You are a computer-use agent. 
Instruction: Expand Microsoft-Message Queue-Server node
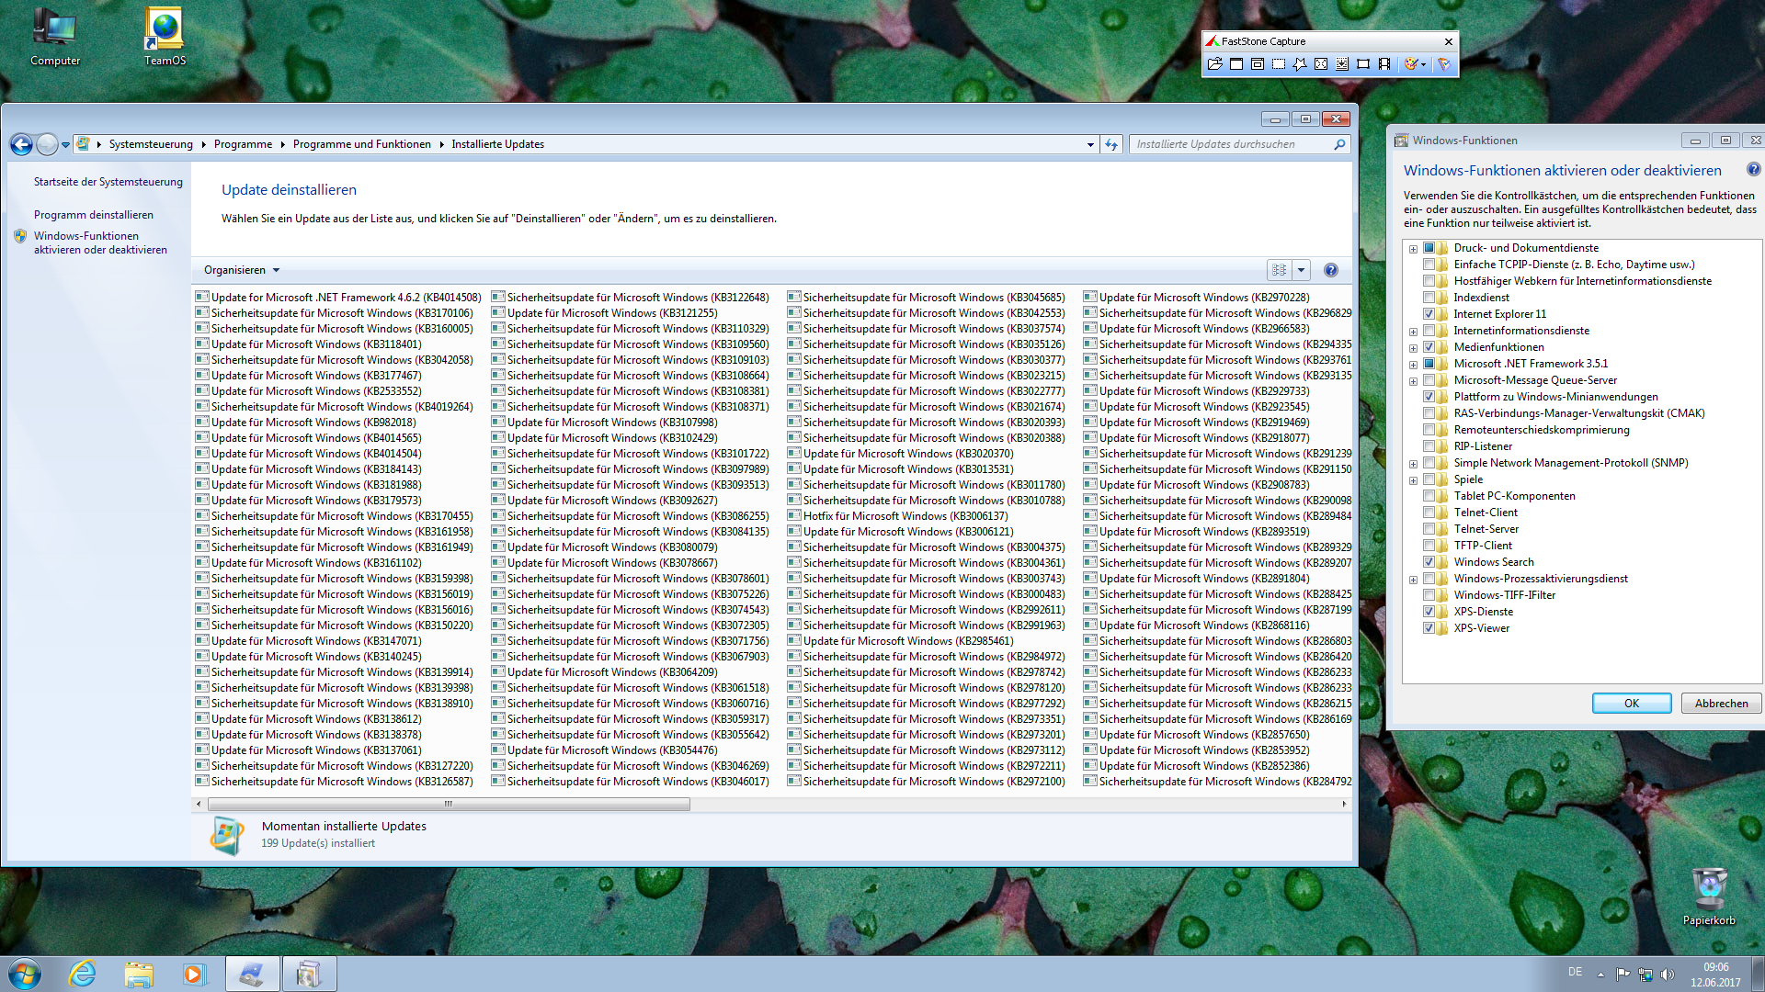tap(1413, 381)
